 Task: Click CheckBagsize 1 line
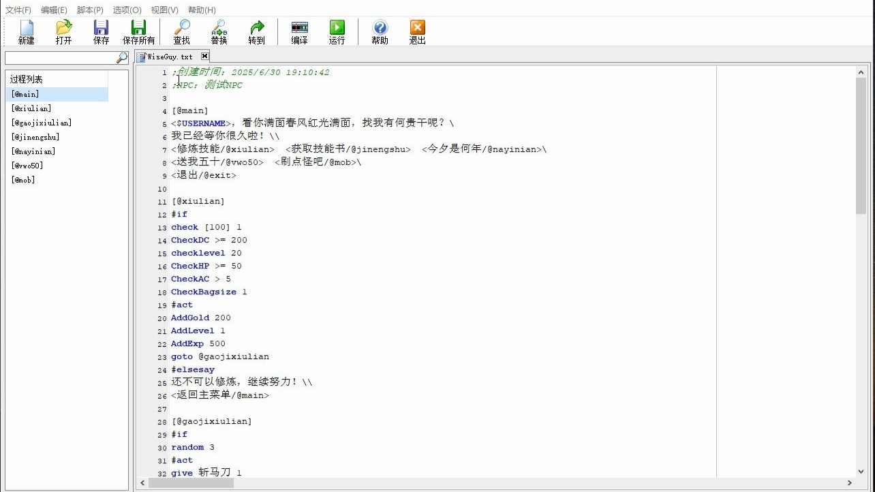[209, 292]
